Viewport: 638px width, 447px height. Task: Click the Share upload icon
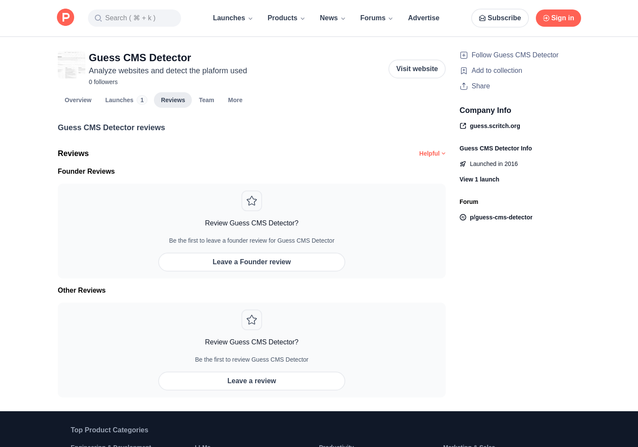pos(464,86)
